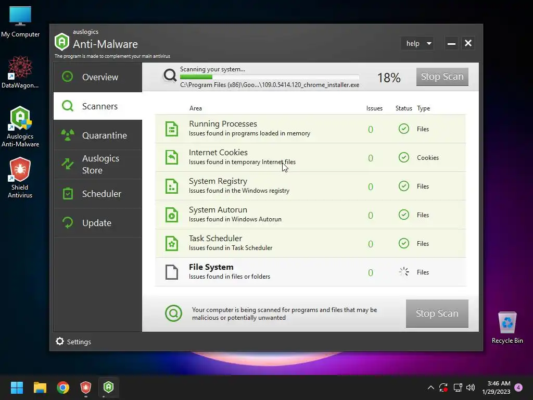533x400 pixels.
Task: Select the Running Processes row title
Action: (x=223, y=124)
